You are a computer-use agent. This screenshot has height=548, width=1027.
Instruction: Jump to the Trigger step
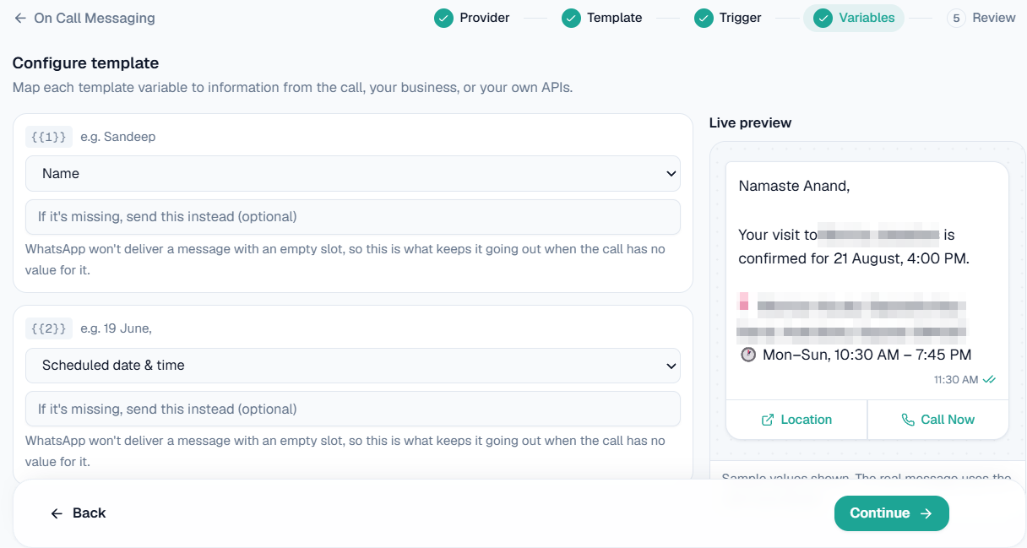728,18
